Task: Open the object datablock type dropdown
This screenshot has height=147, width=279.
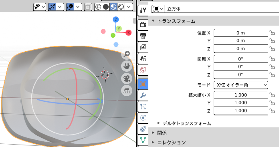Action: [158, 9]
